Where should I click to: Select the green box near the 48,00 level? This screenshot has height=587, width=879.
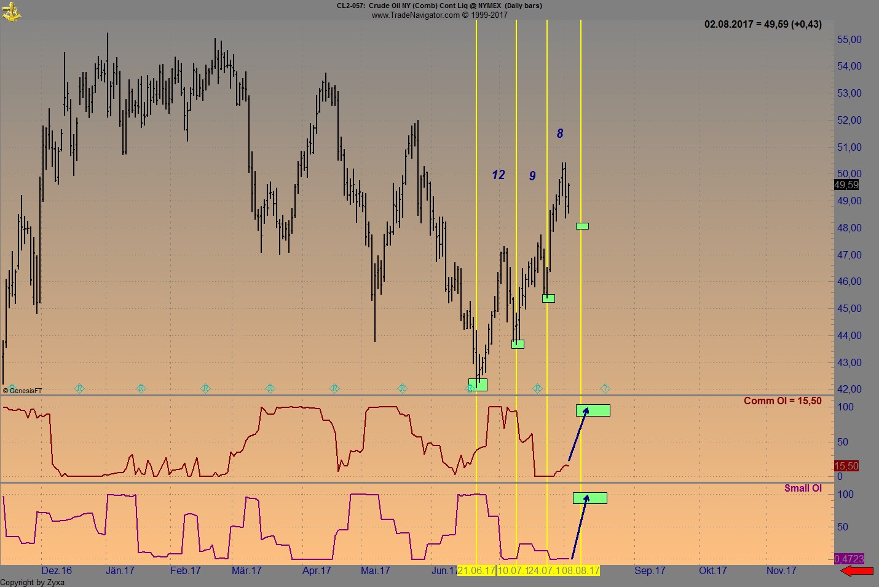click(x=582, y=226)
